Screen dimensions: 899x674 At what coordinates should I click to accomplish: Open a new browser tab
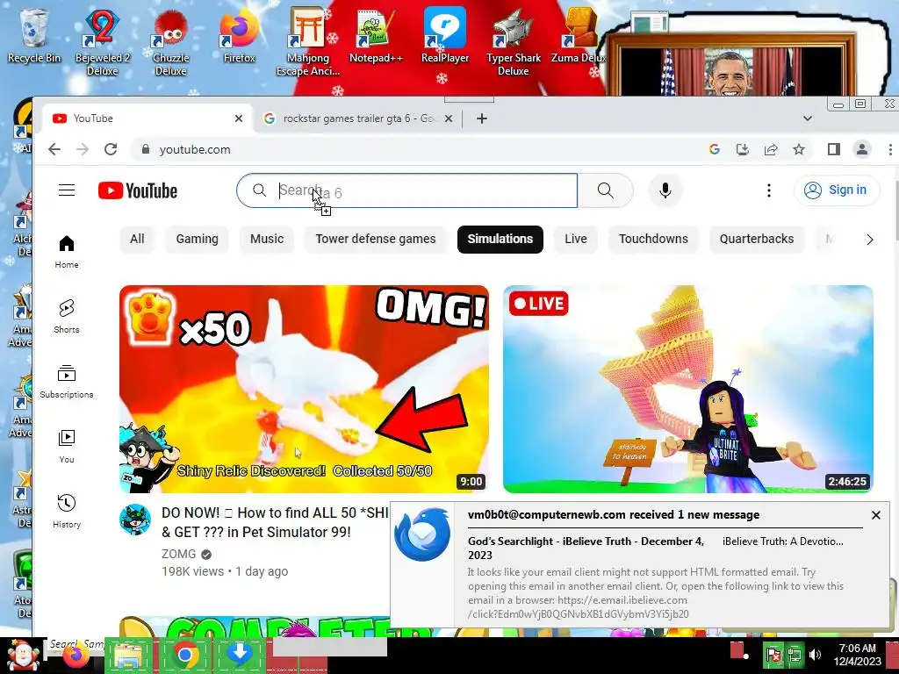pyautogui.click(x=482, y=118)
